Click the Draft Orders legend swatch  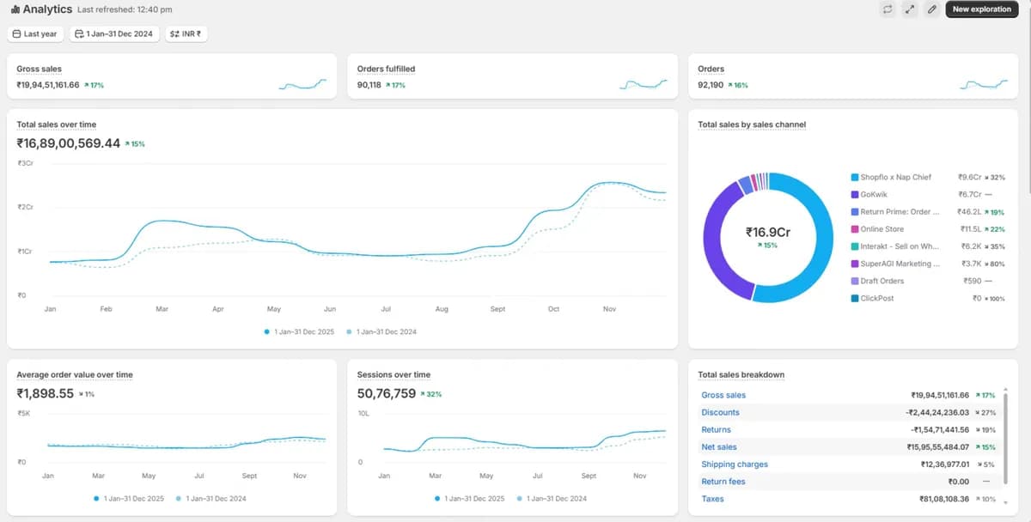(854, 281)
